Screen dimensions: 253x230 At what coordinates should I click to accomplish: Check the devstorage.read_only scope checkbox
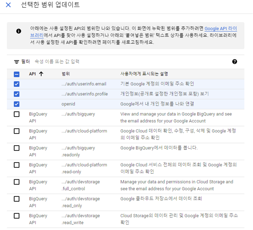coord(17,199)
